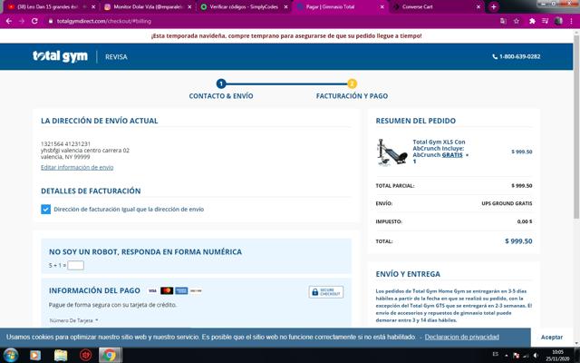Viewport: 580px width, 363px height.
Task: Click the American Express card icon
Action: point(181,290)
